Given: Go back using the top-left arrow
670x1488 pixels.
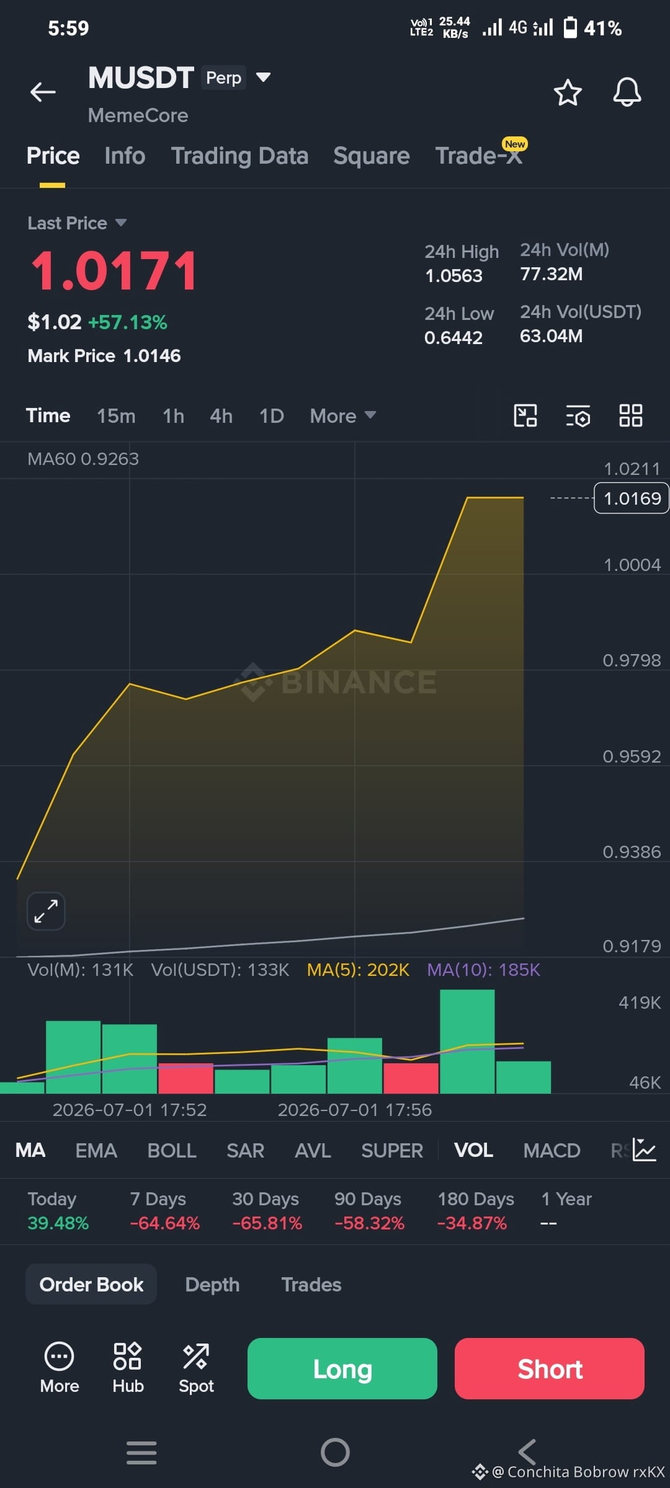Looking at the screenshot, I should click(43, 92).
